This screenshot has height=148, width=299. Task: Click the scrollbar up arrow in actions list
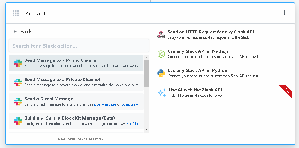[x=146, y=58]
